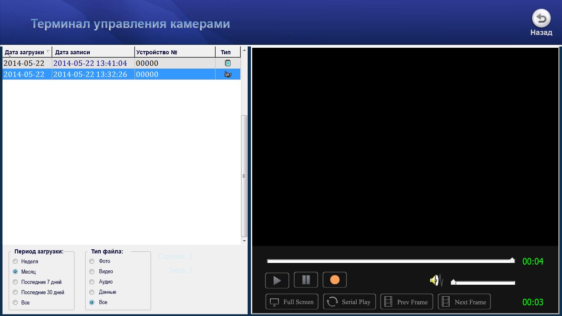Click the file type icon in first row
The image size is (562, 316).
(228, 63)
